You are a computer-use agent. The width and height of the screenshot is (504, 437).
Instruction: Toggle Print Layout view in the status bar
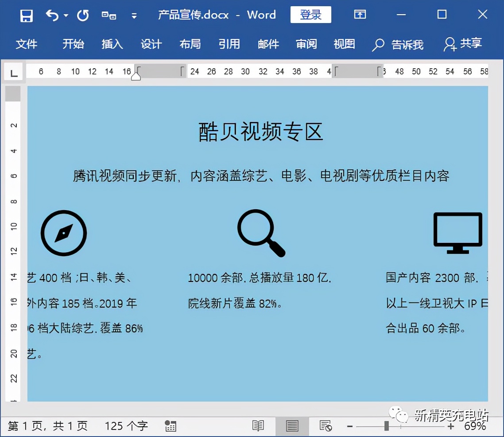pyautogui.click(x=292, y=426)
